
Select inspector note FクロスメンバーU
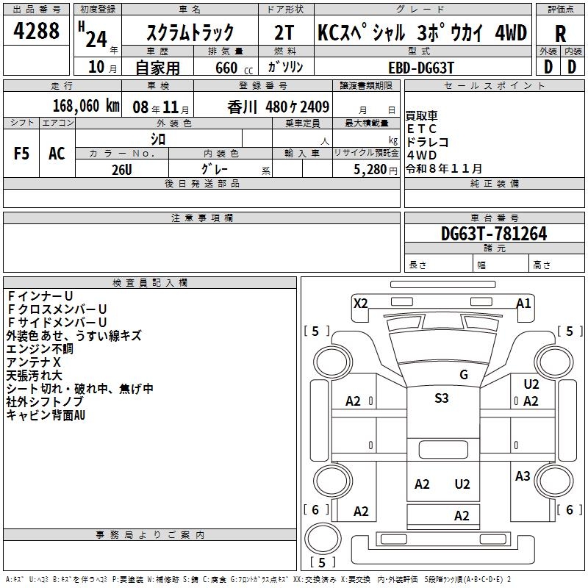[x=57, y=309]
